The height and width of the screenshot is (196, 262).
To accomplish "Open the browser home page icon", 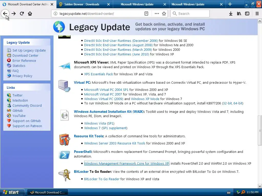I will pos(30,14).
